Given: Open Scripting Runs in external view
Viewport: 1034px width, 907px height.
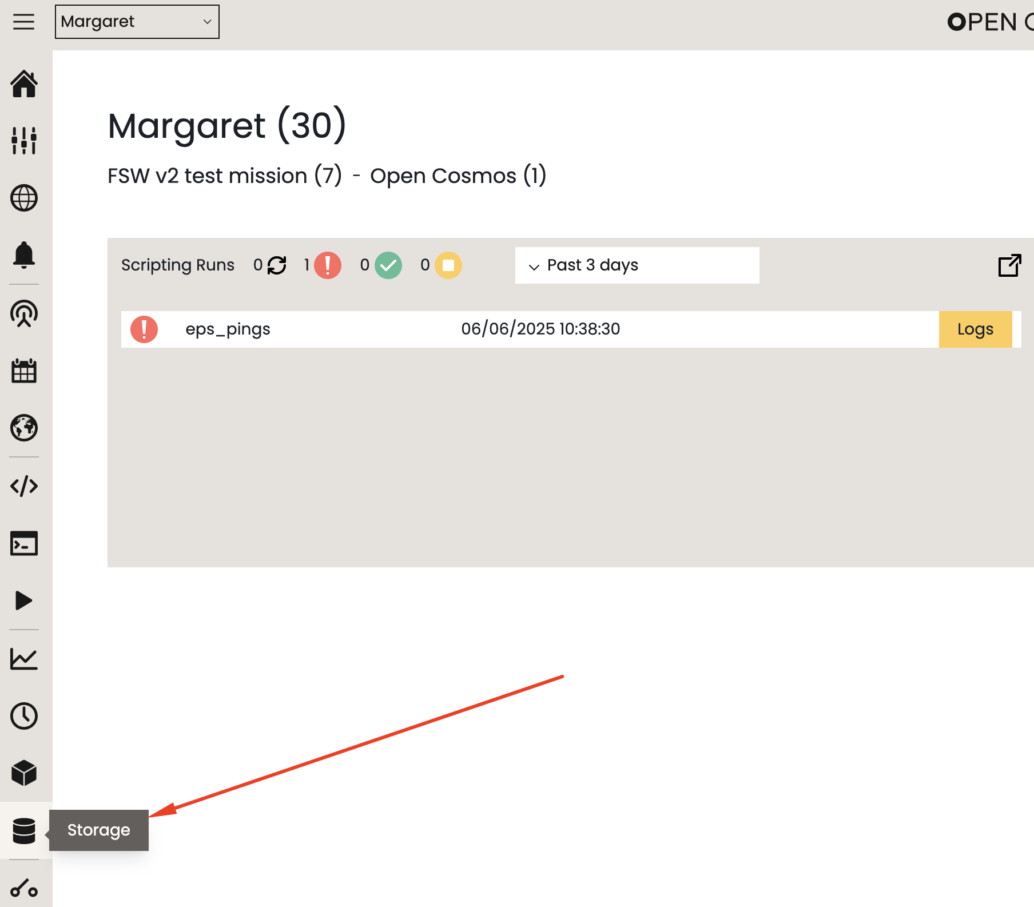Looking at the screenshot, I should tap(1009, 265).
